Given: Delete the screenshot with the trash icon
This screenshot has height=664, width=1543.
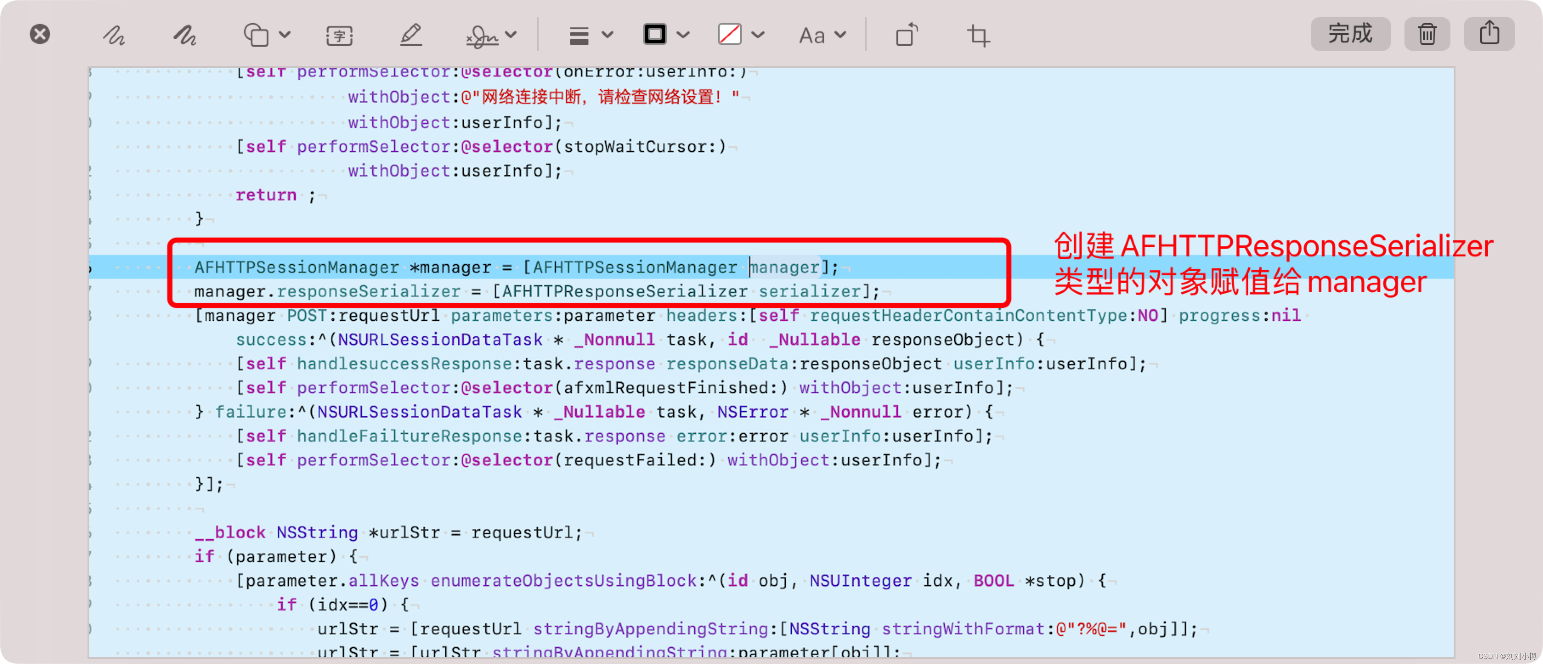Looking at the screenshot, I should pyautogui.click(x=1427, y=34).
